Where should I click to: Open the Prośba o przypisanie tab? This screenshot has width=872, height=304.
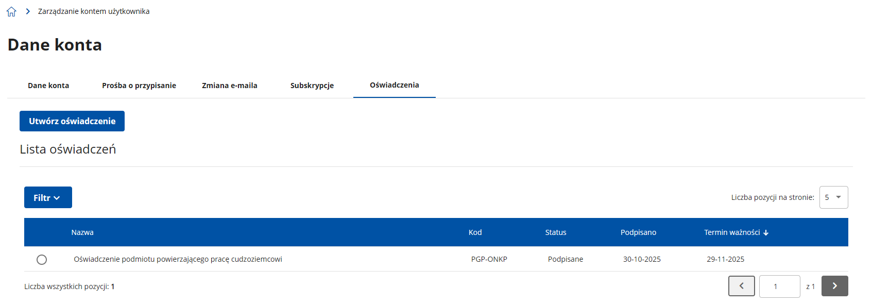click(139, 86)
